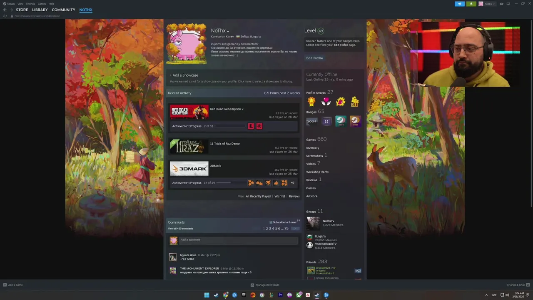This screenshot has width=533, height=300.
Task: Click Add a Showcase
Action: (x=184, y=75)
